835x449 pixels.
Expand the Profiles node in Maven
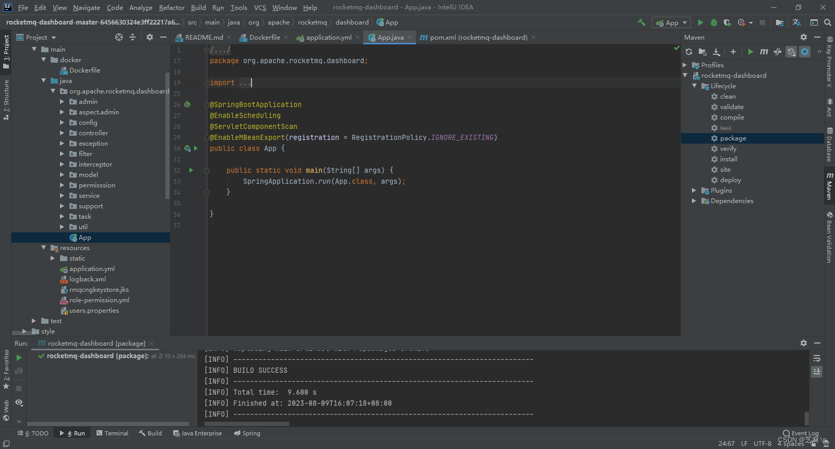[x=685, y=65]
